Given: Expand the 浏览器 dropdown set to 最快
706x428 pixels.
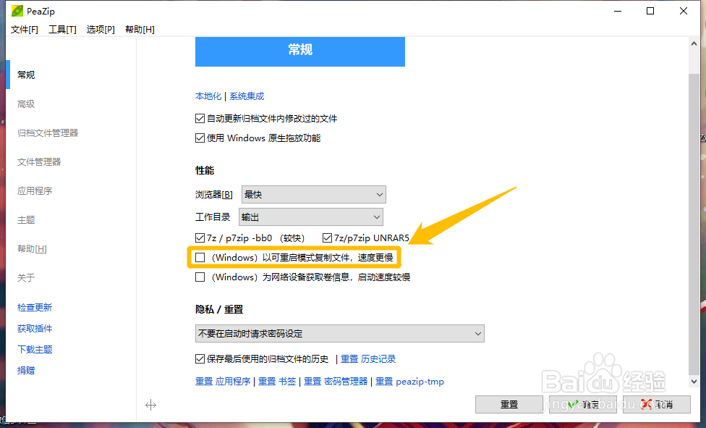Looking at the screenshot, I should pyautogui.click(x=314, y=194).
